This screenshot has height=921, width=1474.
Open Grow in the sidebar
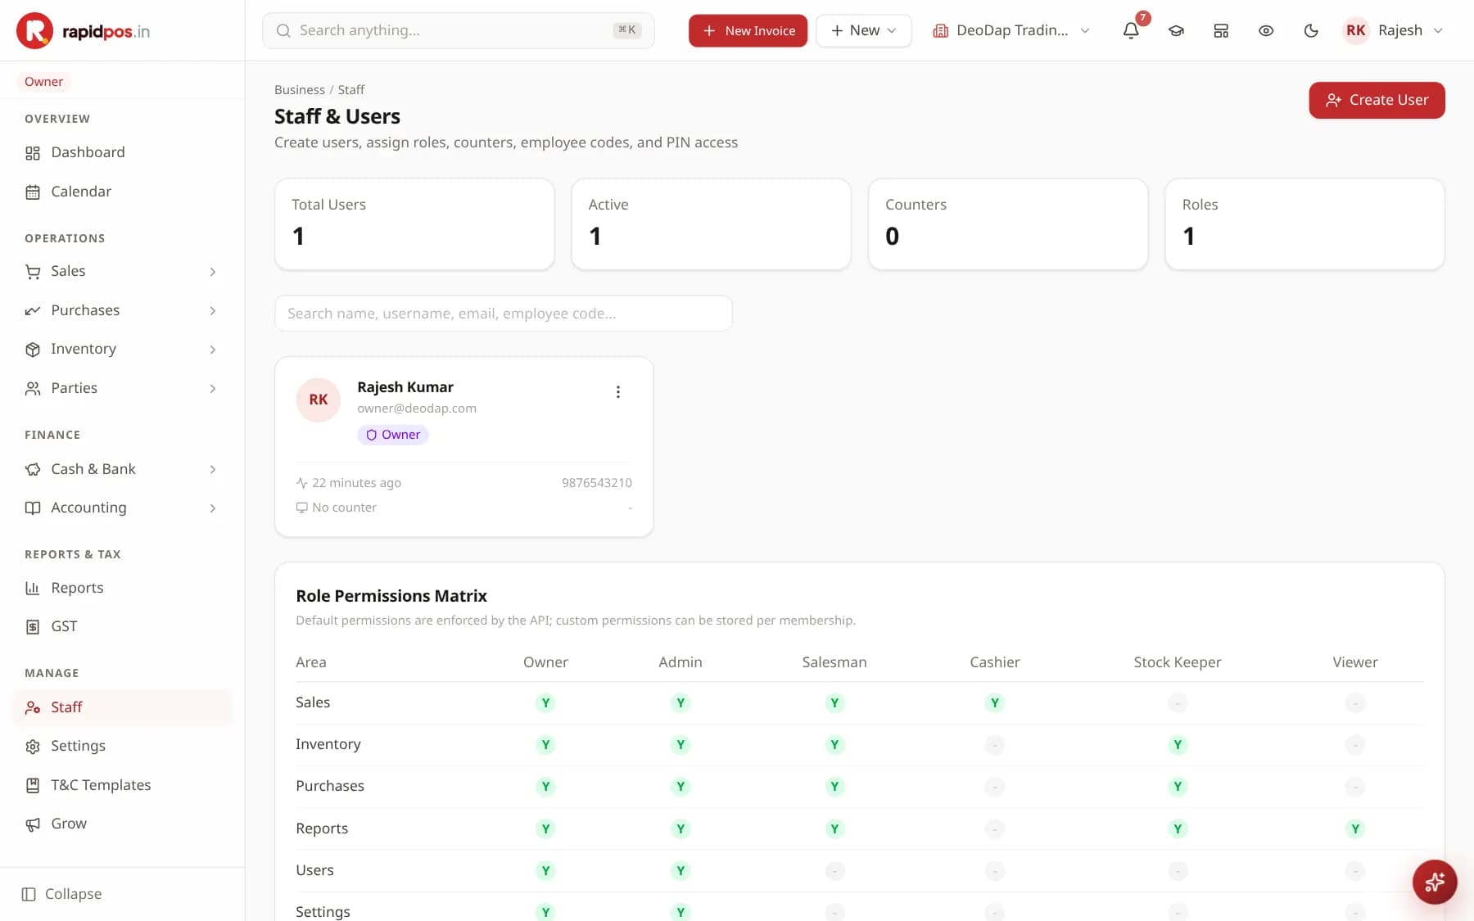coord(123,824)
